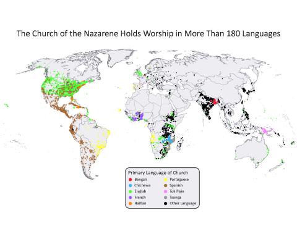Select the 'Tsonga' legend label
Screen dimensions: 297x229
(175, 198)
